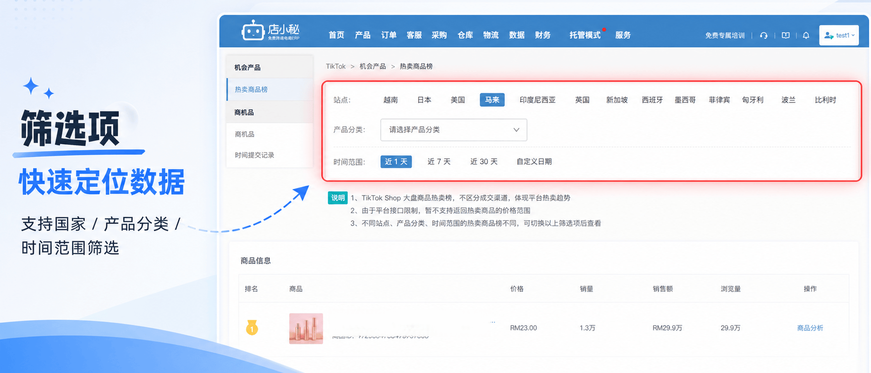Select the 英国 site

point(582,100)
